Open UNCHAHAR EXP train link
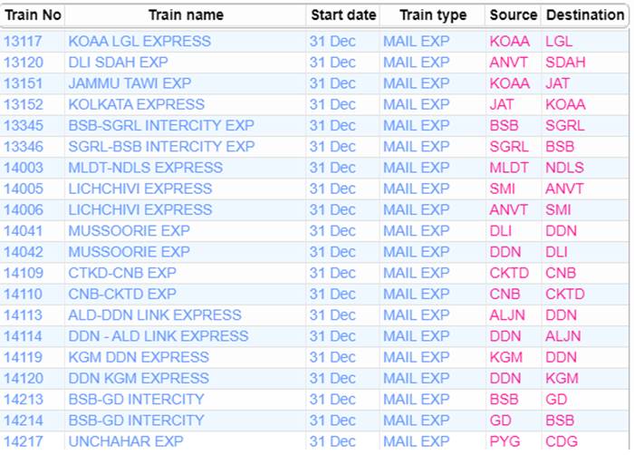Image resolution: width=634 pixels, height=455 pixels. [126, 441]
